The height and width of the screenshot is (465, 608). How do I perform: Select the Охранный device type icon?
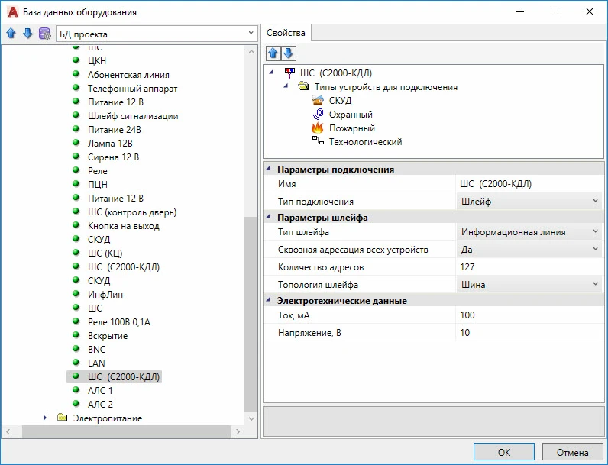(318, 115)
